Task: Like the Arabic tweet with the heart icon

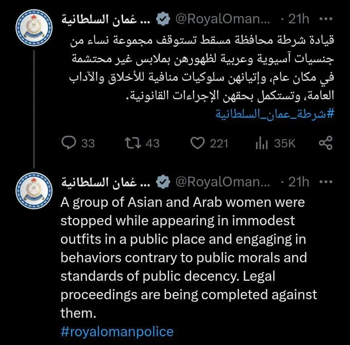Action: (x=197, y=143)
